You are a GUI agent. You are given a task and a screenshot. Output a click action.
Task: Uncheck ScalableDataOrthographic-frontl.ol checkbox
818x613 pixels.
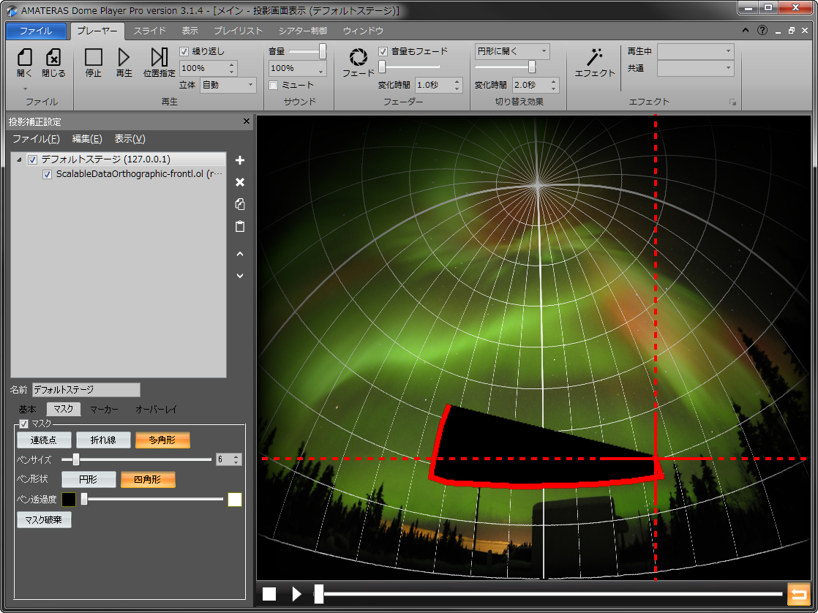[x=47, y=174]
